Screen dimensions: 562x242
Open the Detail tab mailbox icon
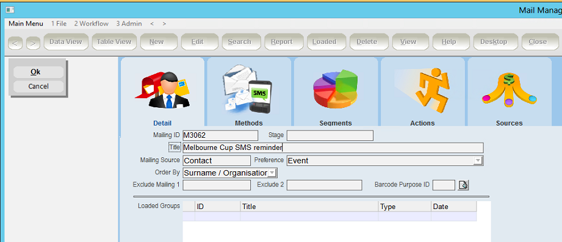tap(162, 90)
